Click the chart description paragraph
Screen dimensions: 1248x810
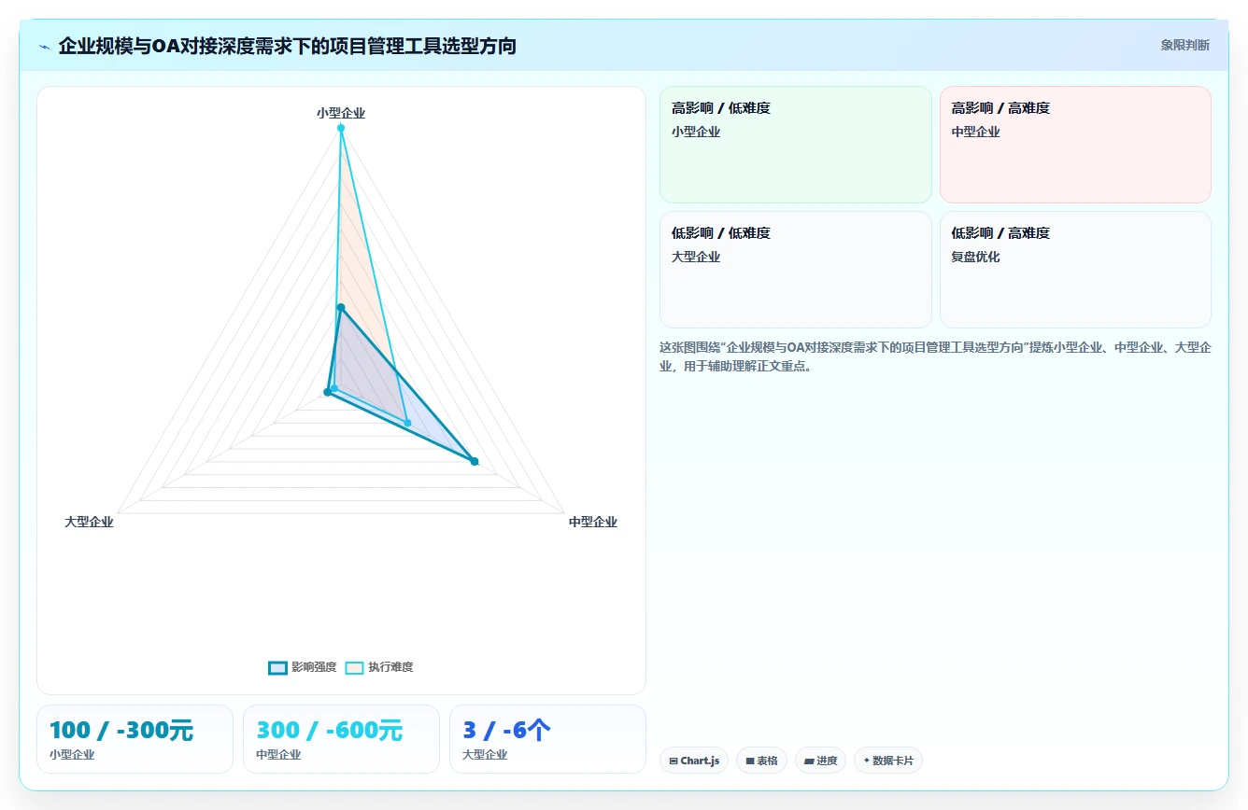935,356
